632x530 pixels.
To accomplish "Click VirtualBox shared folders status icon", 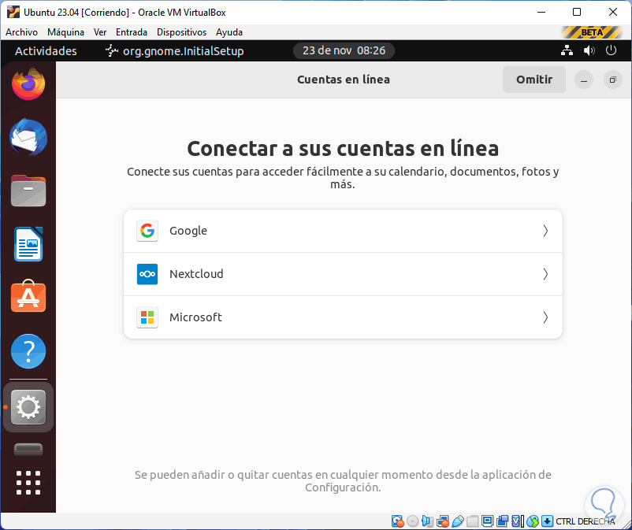I will click(473, 521).
